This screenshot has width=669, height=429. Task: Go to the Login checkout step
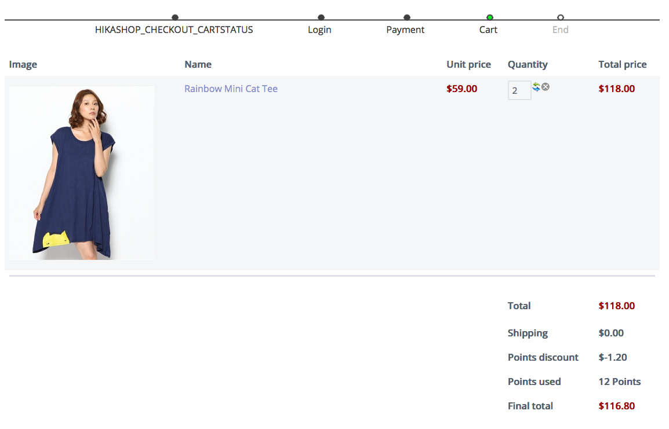pos(319,30)
